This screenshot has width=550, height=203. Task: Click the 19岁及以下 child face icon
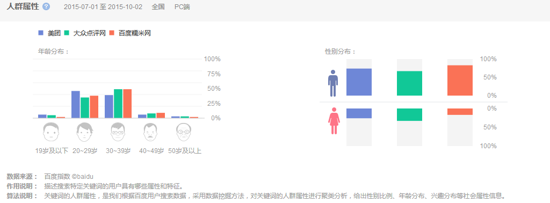pyautogui.click(x=51, y=132)
